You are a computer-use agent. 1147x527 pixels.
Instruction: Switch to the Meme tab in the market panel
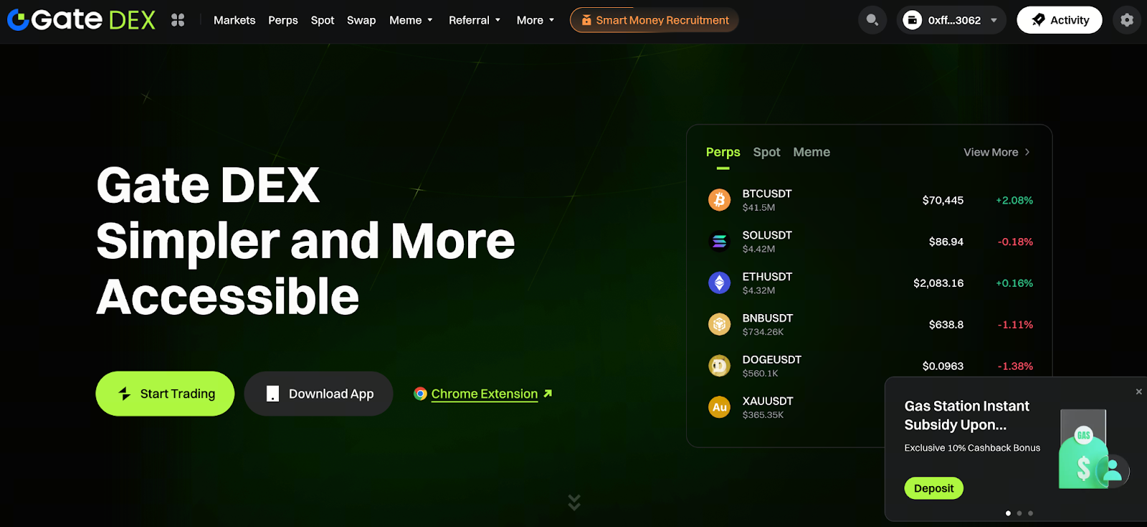point(812,152)
